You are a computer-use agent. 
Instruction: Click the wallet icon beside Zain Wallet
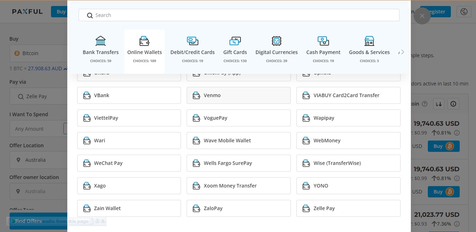pyautogui.click(x=87, y=208)
